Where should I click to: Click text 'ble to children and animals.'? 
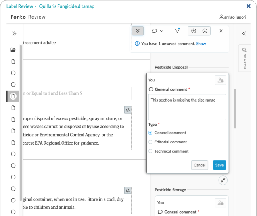click(x=49, y=207)
